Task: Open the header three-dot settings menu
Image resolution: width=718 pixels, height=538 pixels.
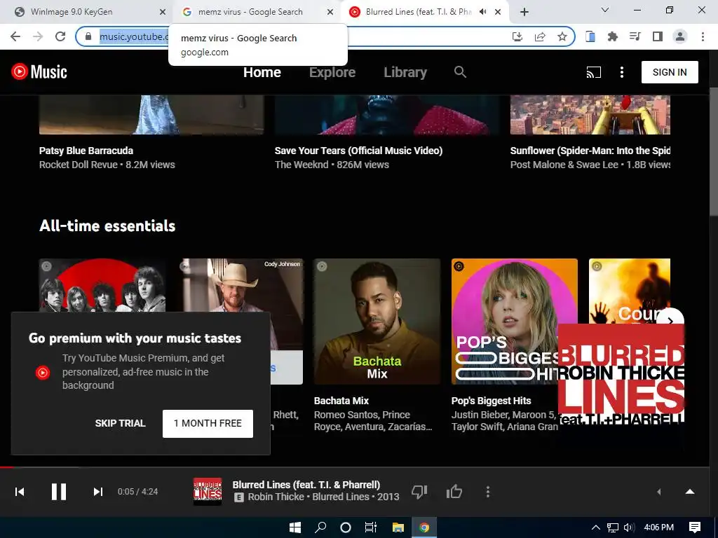Action: tap(621, 72)
